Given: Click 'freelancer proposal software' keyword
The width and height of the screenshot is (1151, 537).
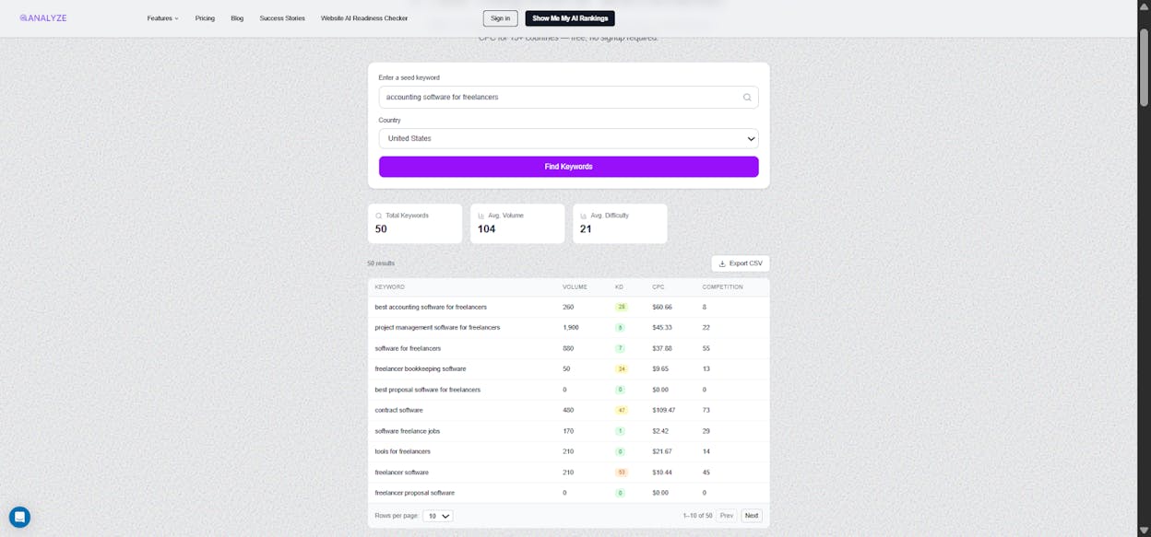Looking at the screenshot, I should 414,493.
